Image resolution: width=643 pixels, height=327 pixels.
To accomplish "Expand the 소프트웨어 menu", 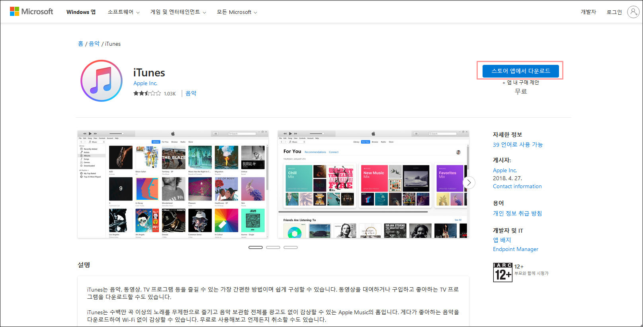I will click(123, 12).
